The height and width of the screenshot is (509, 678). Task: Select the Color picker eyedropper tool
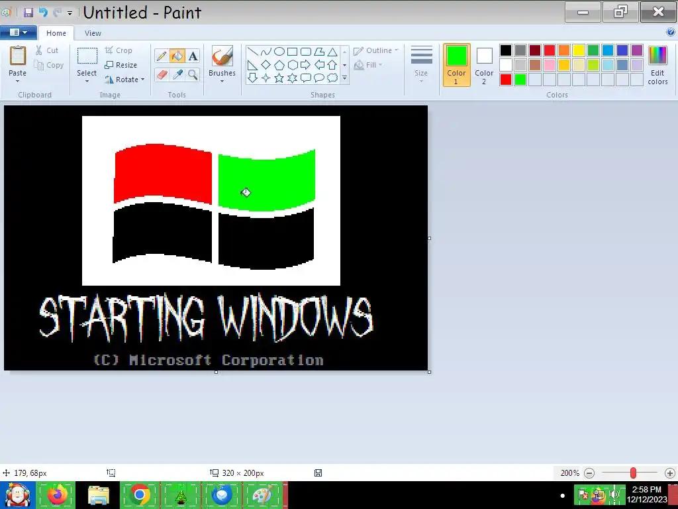pyautogui.click(x=177, y=74)
